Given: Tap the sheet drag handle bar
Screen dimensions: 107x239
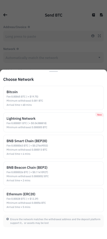Looking at the screenshot, I should pos(53,71).
